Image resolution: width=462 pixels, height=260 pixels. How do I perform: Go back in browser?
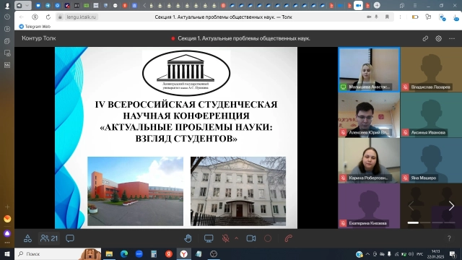point(22,17)
